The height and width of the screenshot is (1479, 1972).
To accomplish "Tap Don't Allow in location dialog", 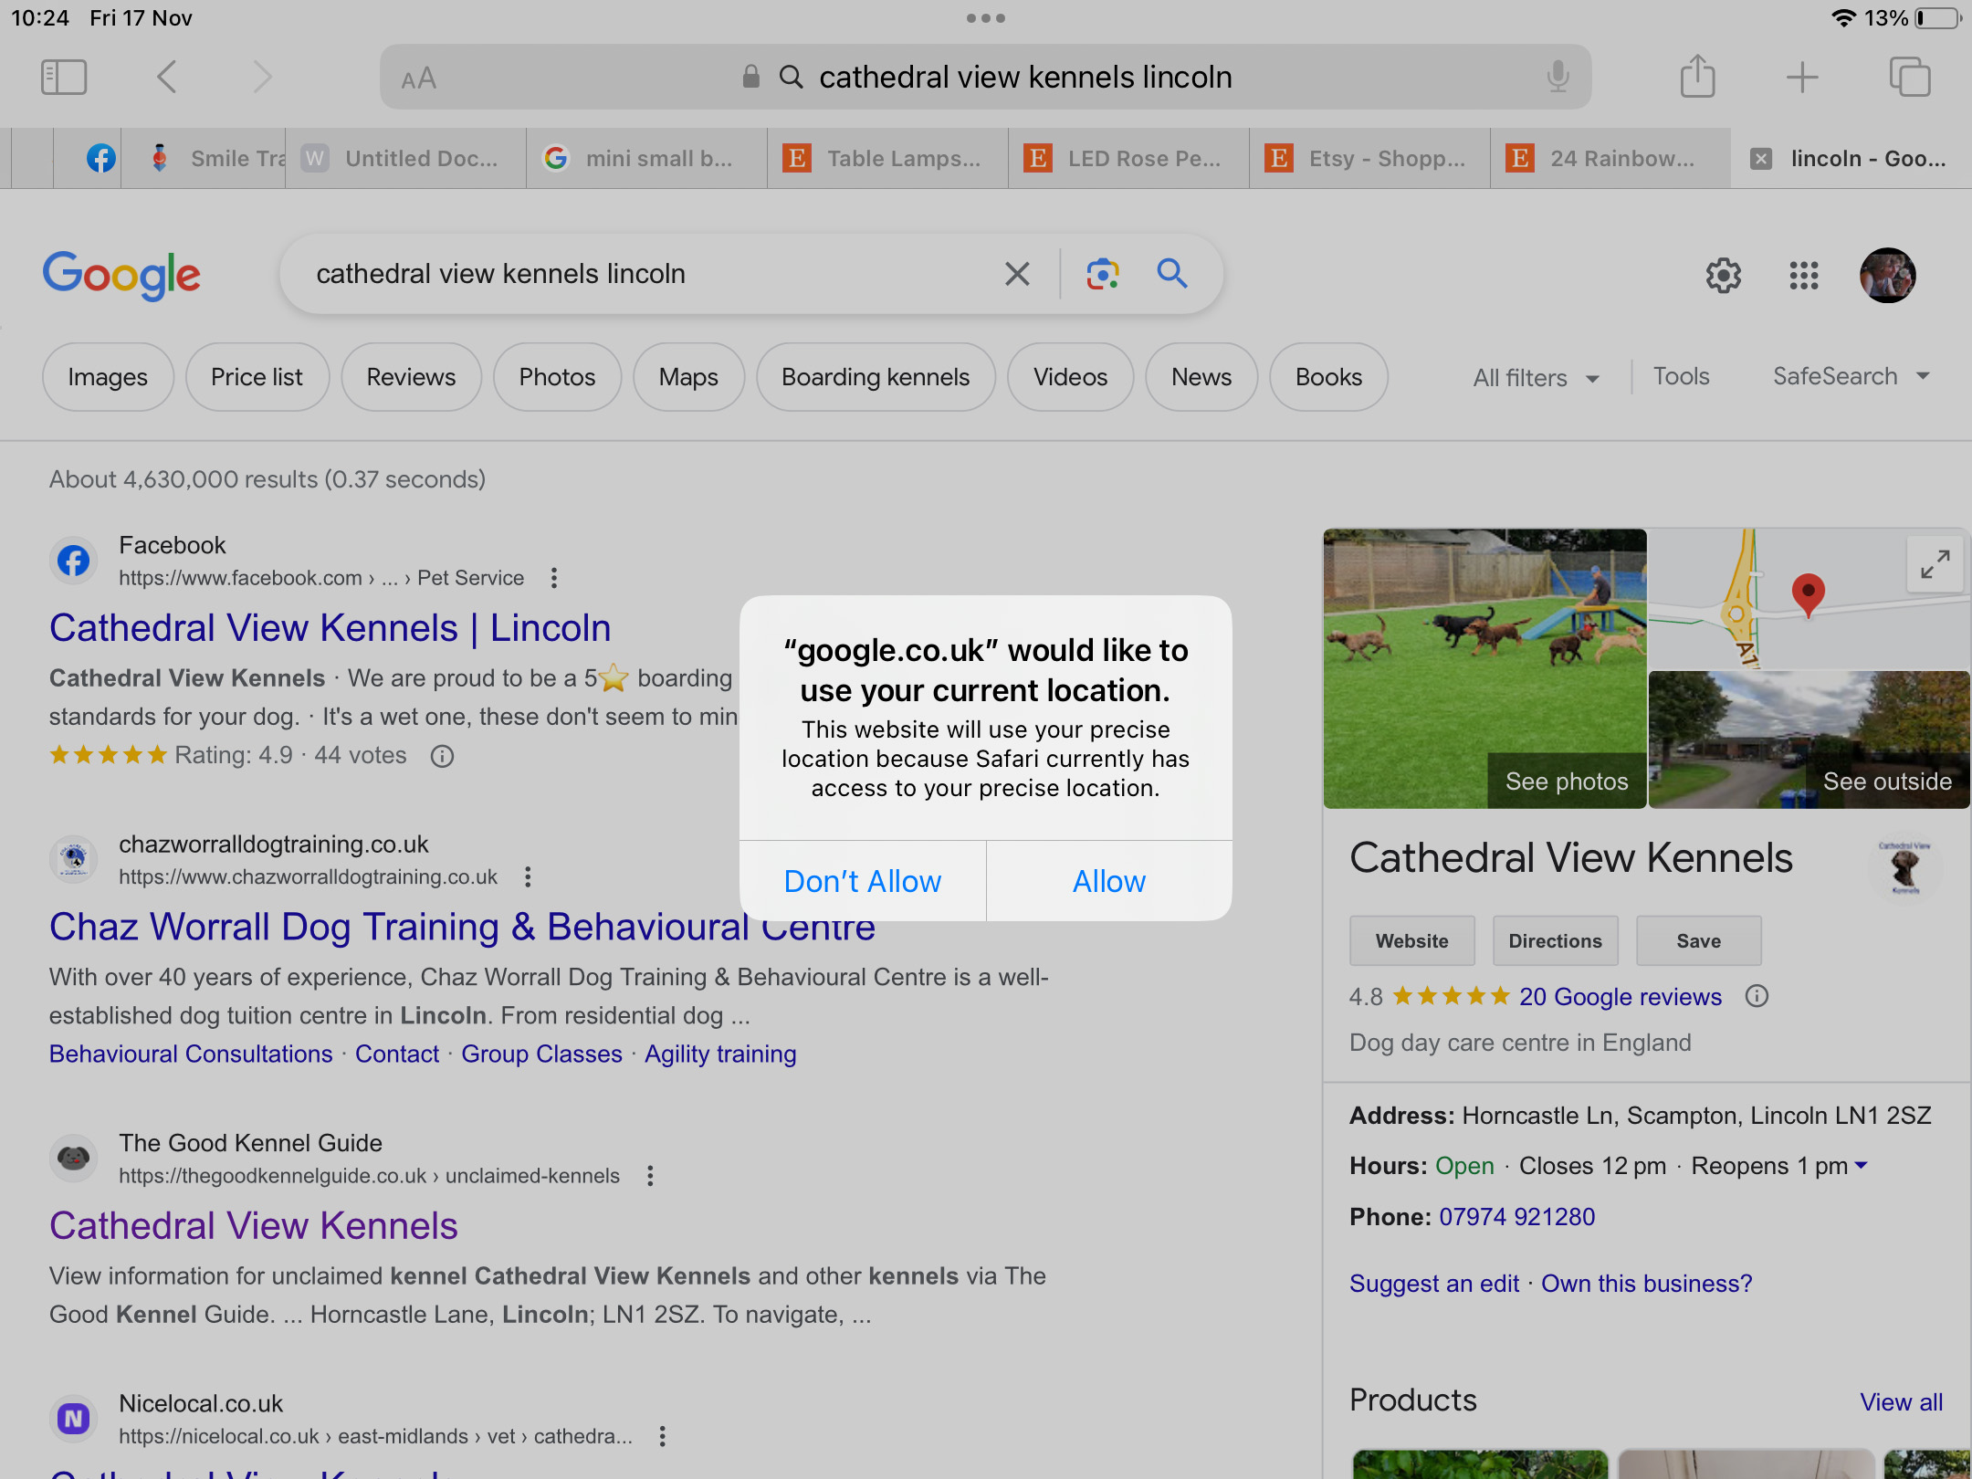I will coord(863,881).
